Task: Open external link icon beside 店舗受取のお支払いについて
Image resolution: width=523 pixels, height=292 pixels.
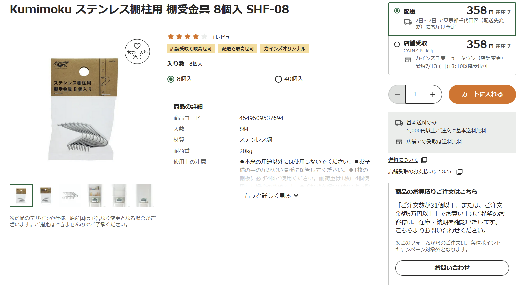Action: coord(460,172)
